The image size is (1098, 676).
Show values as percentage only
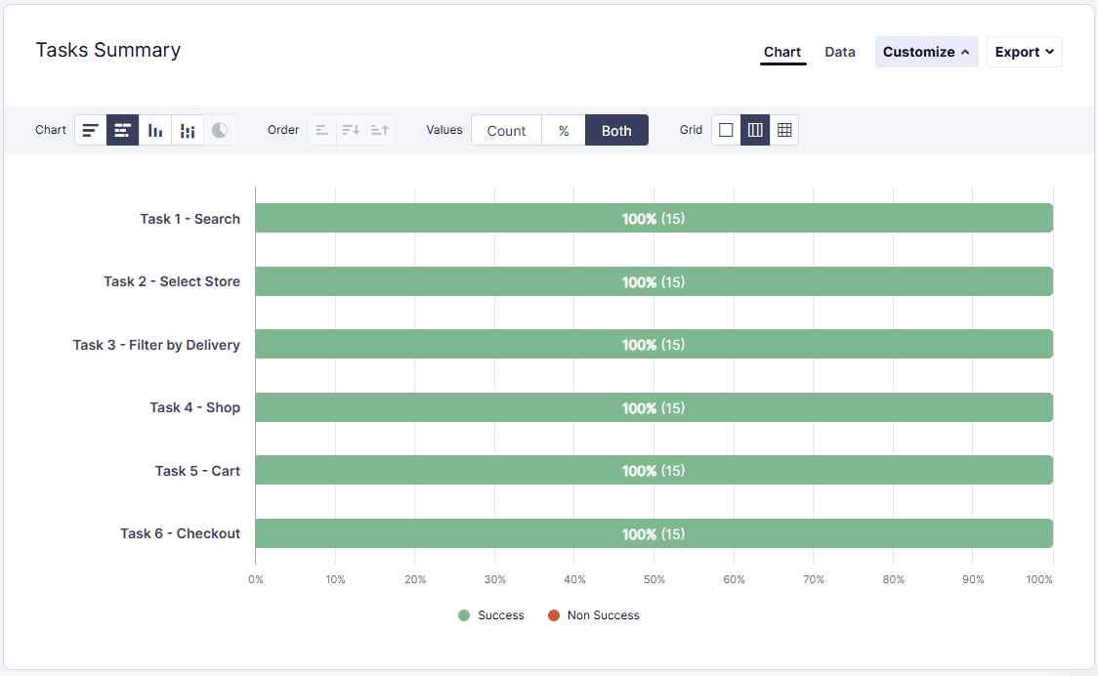(x=563, y=130)
